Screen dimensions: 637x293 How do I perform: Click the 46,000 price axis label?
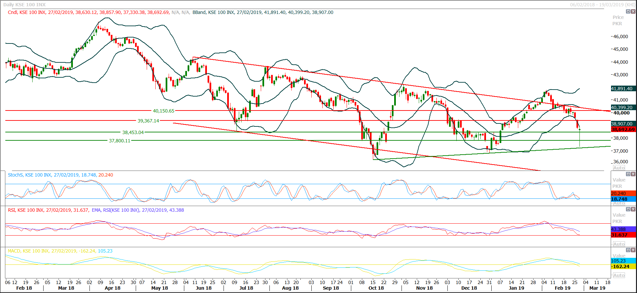621,37
